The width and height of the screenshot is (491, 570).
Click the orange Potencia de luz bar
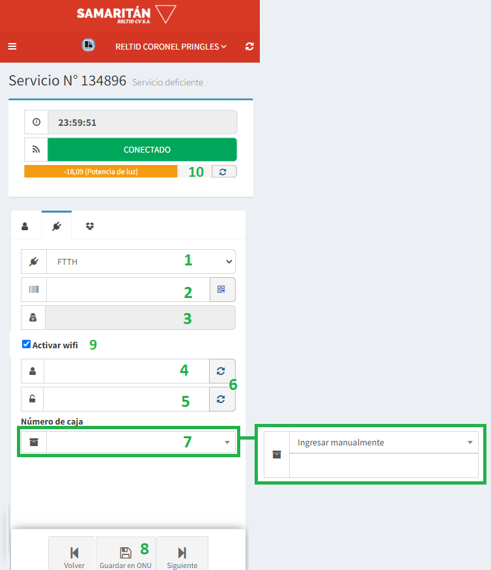[101, 172]
